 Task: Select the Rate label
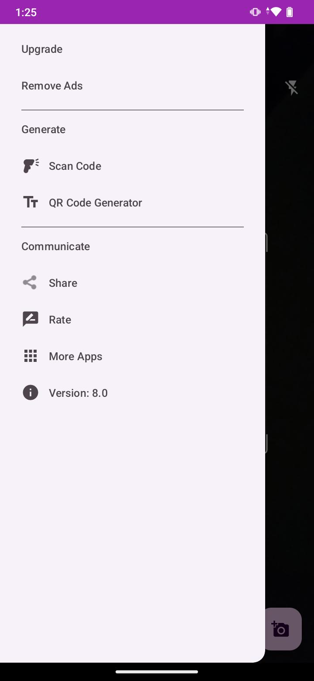tap(60, 320)
